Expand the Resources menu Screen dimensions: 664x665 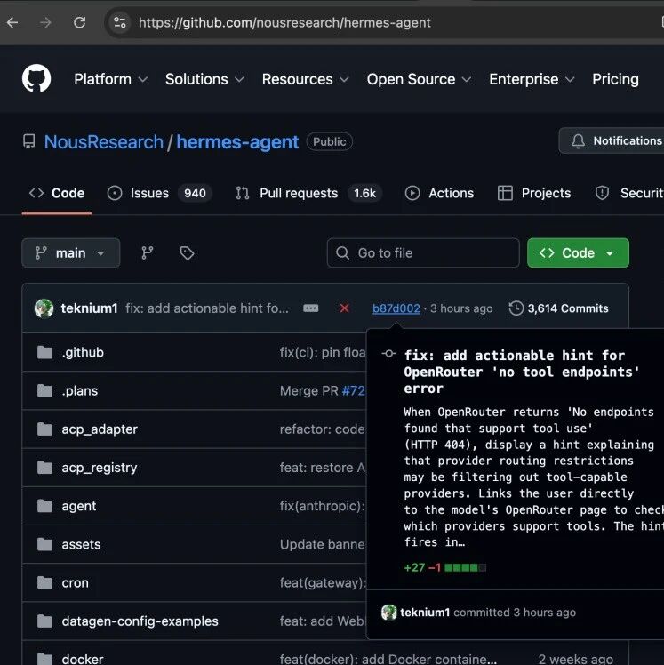point(305,79)
